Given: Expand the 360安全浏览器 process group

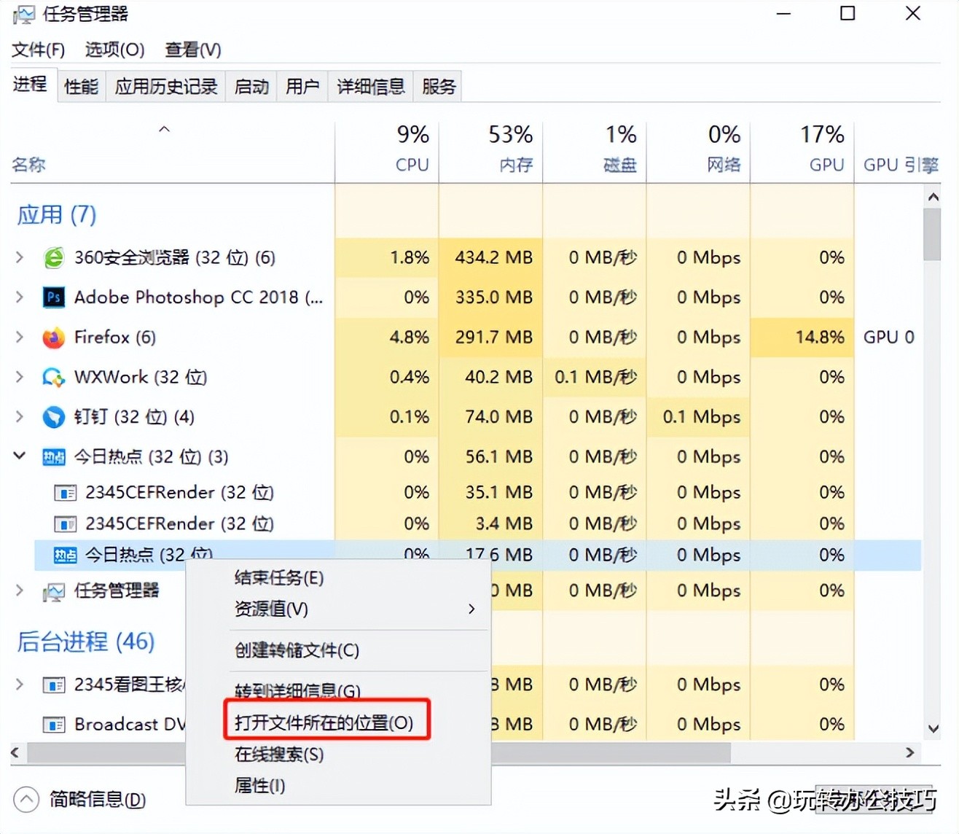Looking at the screenshot, I should (x=19, y=257).
